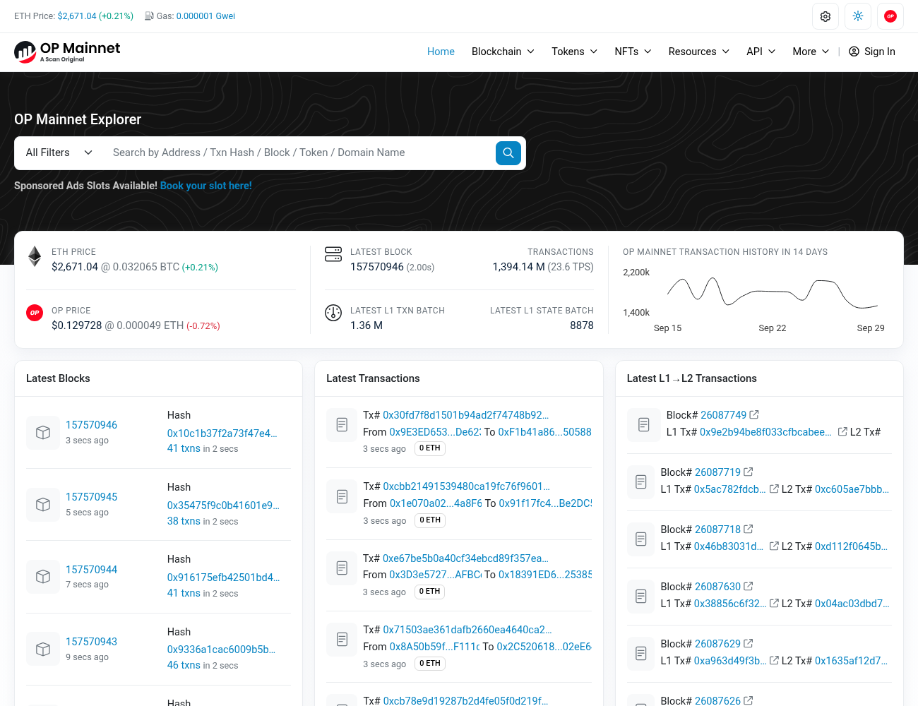
Task: Click the gas value 0.000001 Gwei
Action: [x=205, y=16]
